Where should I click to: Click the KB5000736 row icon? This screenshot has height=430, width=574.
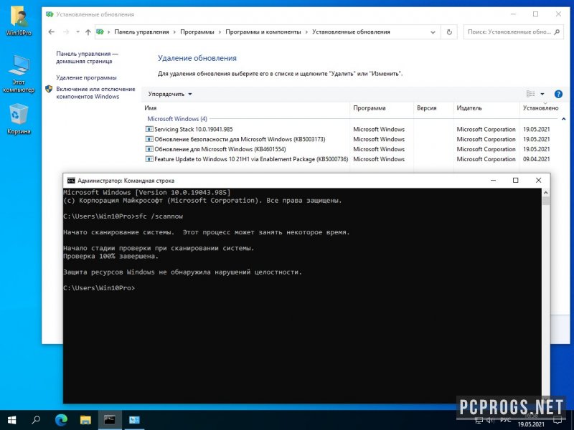click(149, 159)
